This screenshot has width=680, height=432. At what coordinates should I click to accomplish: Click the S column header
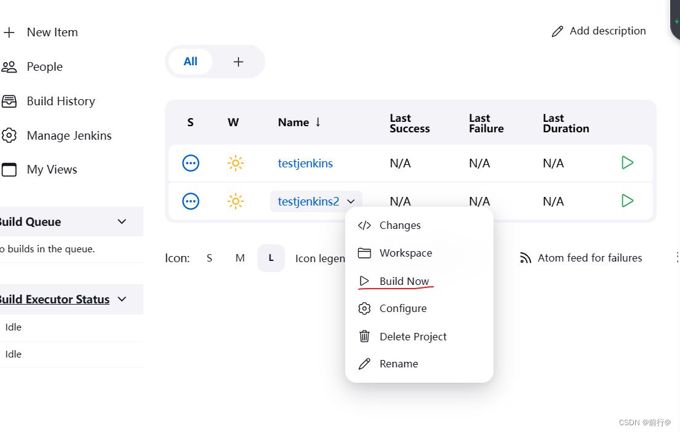(190, 122)
